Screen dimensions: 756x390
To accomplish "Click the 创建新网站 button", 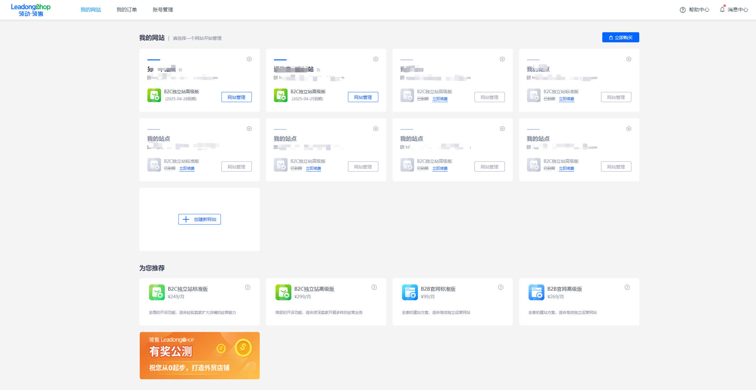I will (x=200, y=219).
